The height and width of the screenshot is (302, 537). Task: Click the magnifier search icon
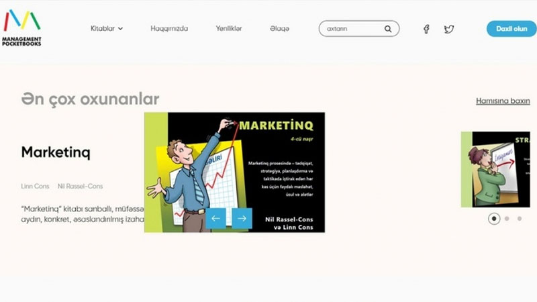[x=388, y=29]
